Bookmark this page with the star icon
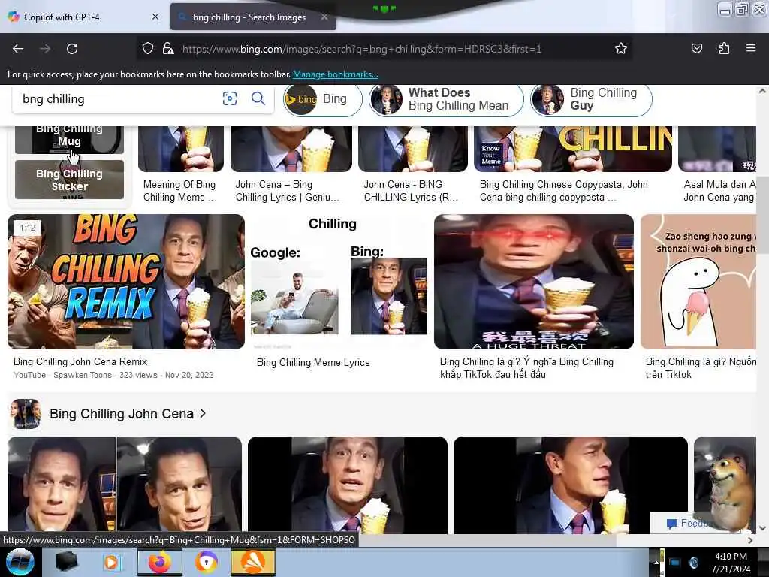The width and height of the screenshot is (769, 577). [x=621, y=49]
